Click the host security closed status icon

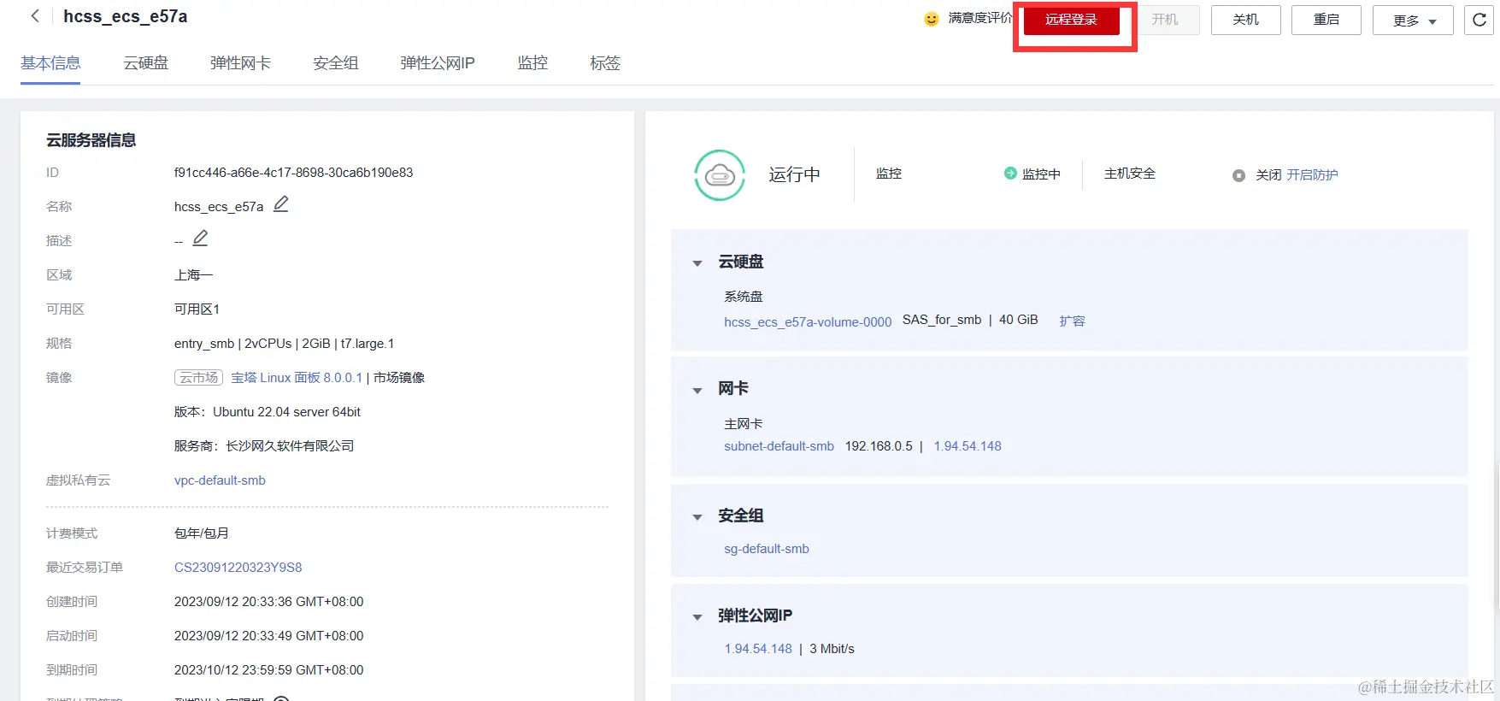pyautogui.click(x=1238, y=175)
